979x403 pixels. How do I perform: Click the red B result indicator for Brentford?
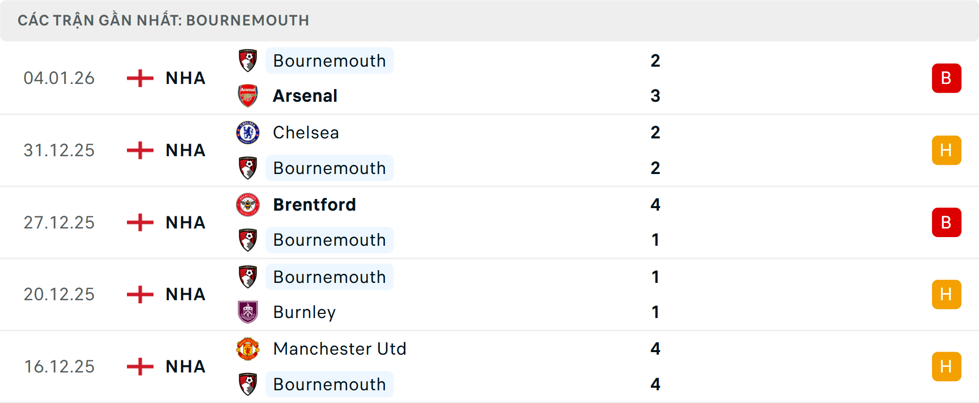pyautogui.click(x=946, y=222)
